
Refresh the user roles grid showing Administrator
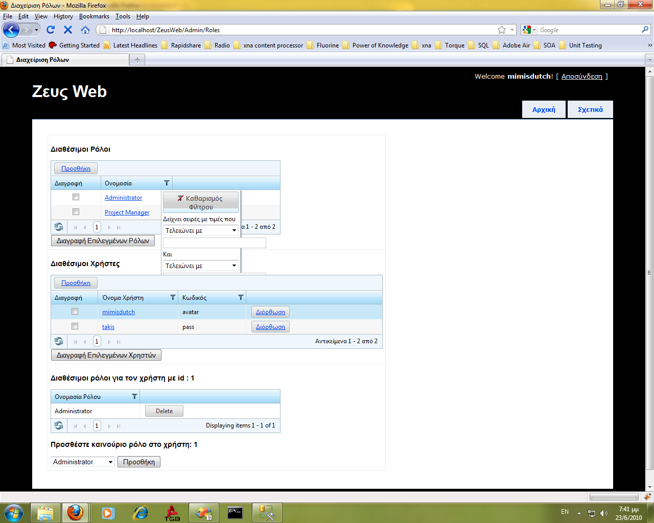click(59, 425)
